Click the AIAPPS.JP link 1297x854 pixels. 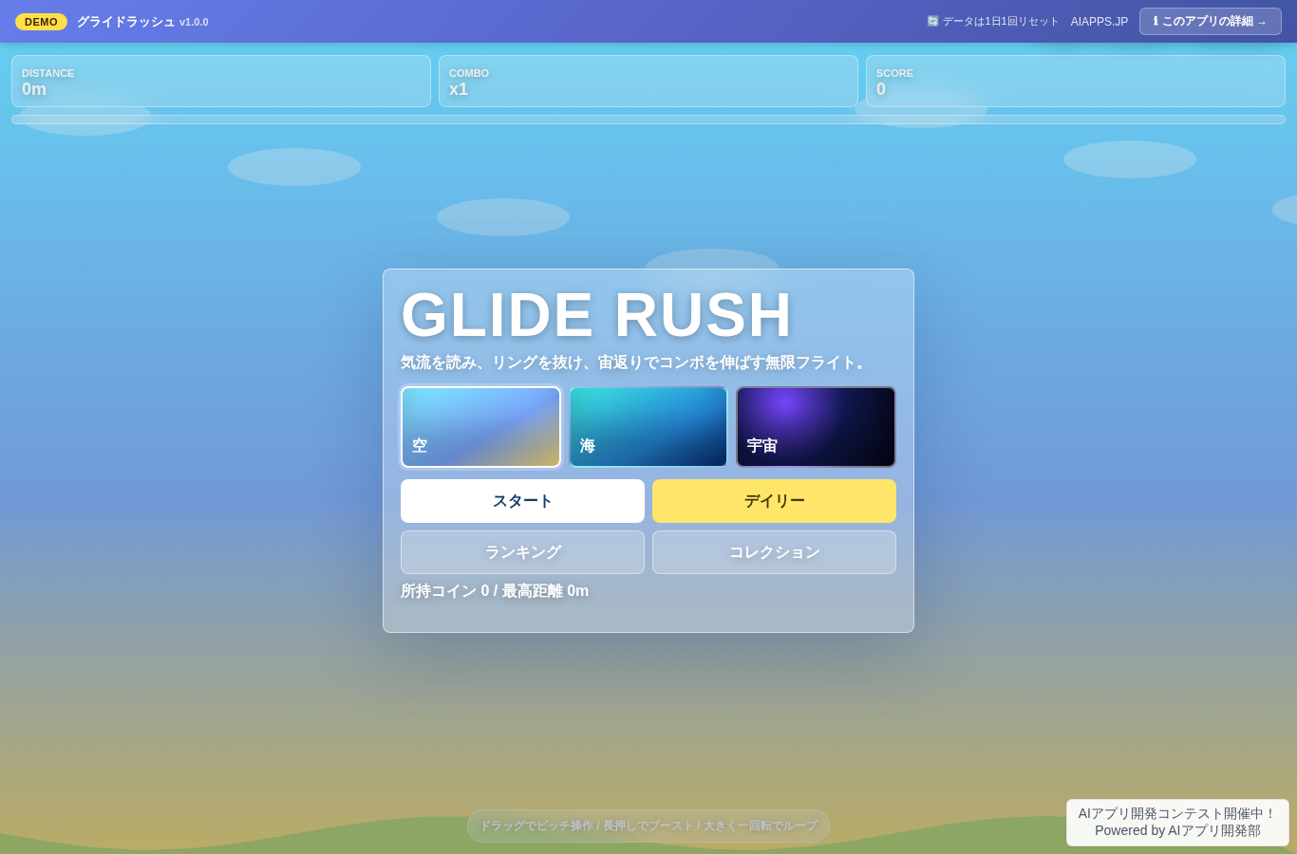[1100, 22]
